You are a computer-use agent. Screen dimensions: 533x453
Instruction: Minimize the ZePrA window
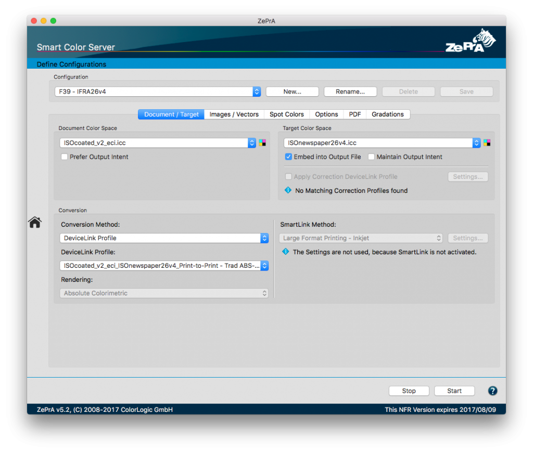click(x=44, y=21)
